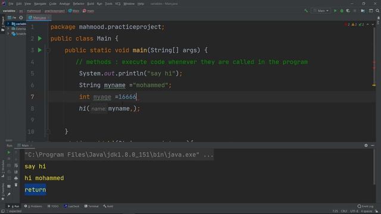Click the pin tab icon in Run panel

pos(9,194)
